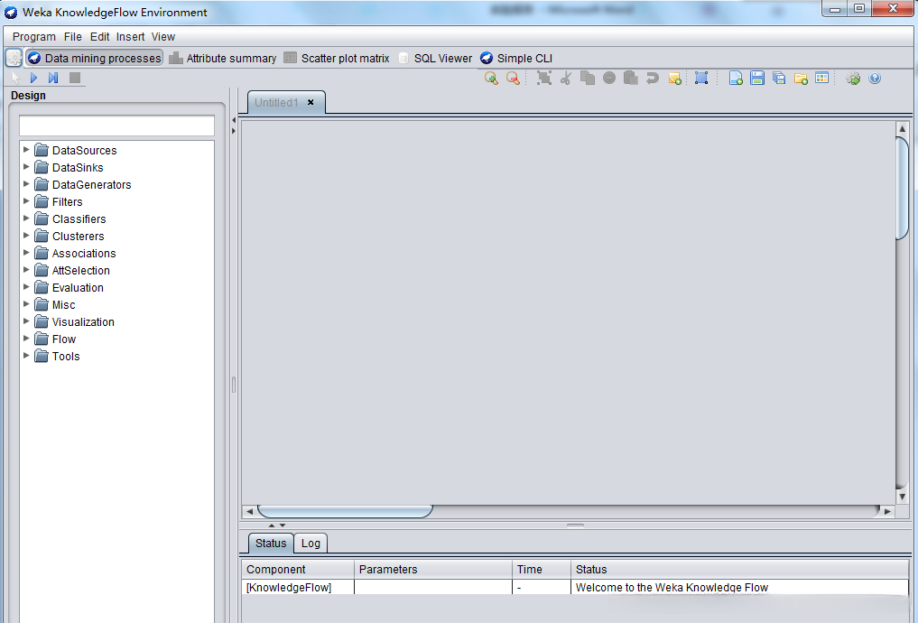Cut selected steps with the scissors icon

(566, 79)
